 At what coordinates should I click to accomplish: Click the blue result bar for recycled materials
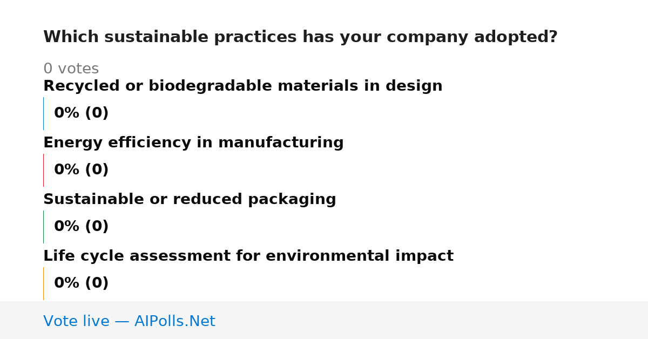tap(43, 113)
